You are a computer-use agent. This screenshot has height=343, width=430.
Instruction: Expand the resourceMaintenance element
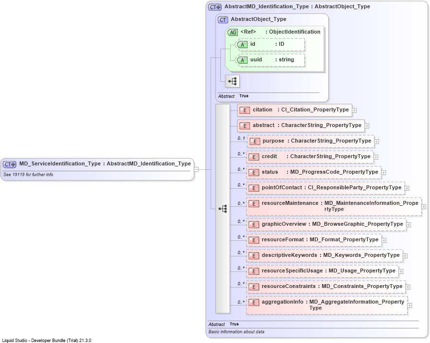pyautogui.click(x=424, y=207)
